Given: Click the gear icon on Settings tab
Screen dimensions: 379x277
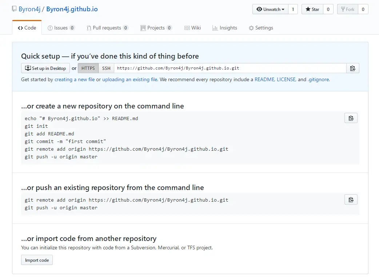Looking at the screenshot, I should point(251,28).
